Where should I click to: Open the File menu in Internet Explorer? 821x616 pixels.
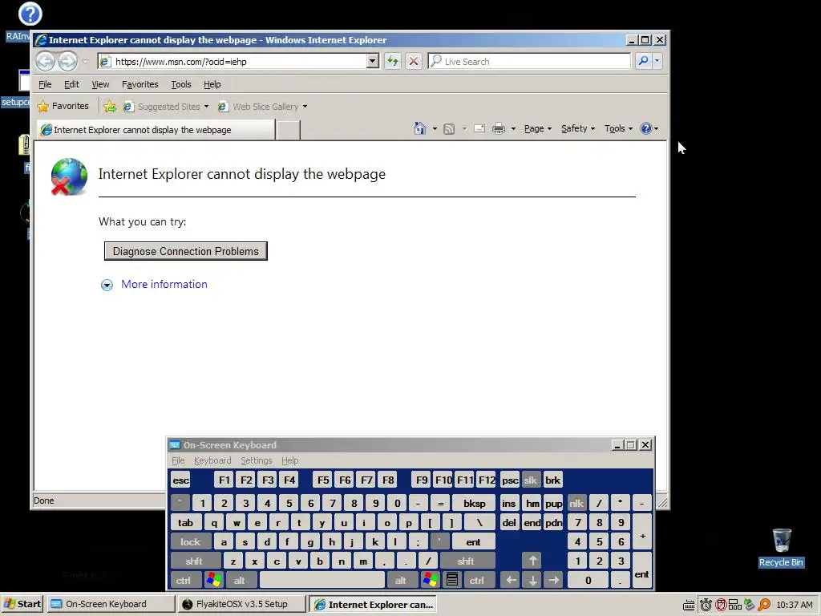pyautogui.click(x=45, y=84)
